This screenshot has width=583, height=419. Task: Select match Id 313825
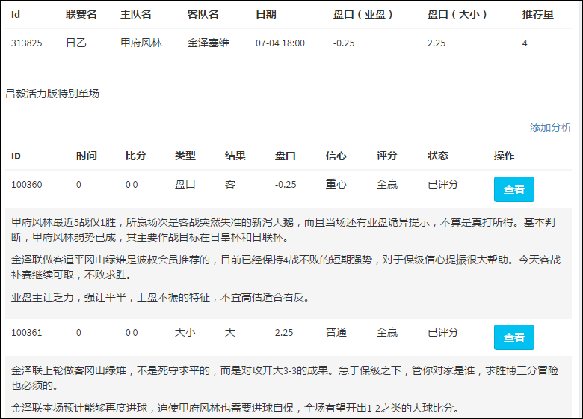pyautogui.click(x=26, y=43)
